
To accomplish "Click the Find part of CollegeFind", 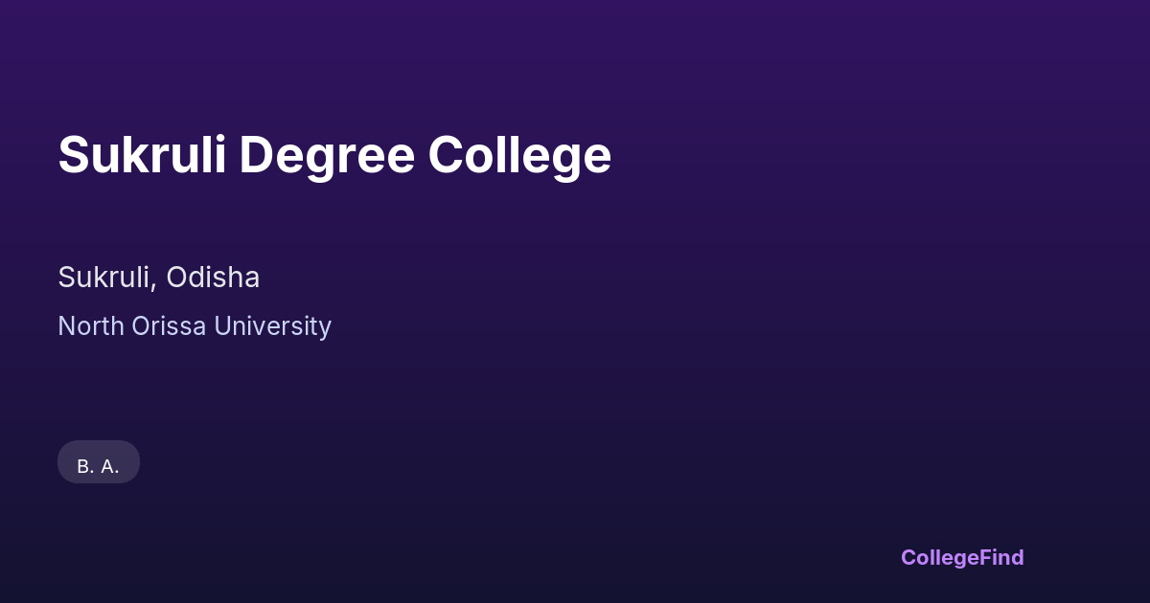I will point(1001,557).
